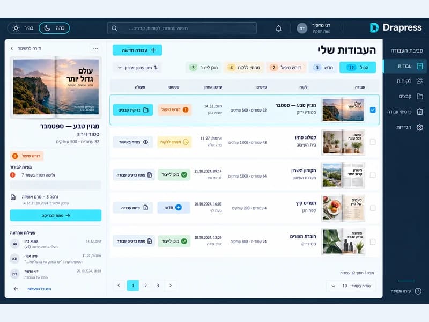Screen dimensions: 429x322
Task: Go to page 3
Action: click(x=158, y=286)
